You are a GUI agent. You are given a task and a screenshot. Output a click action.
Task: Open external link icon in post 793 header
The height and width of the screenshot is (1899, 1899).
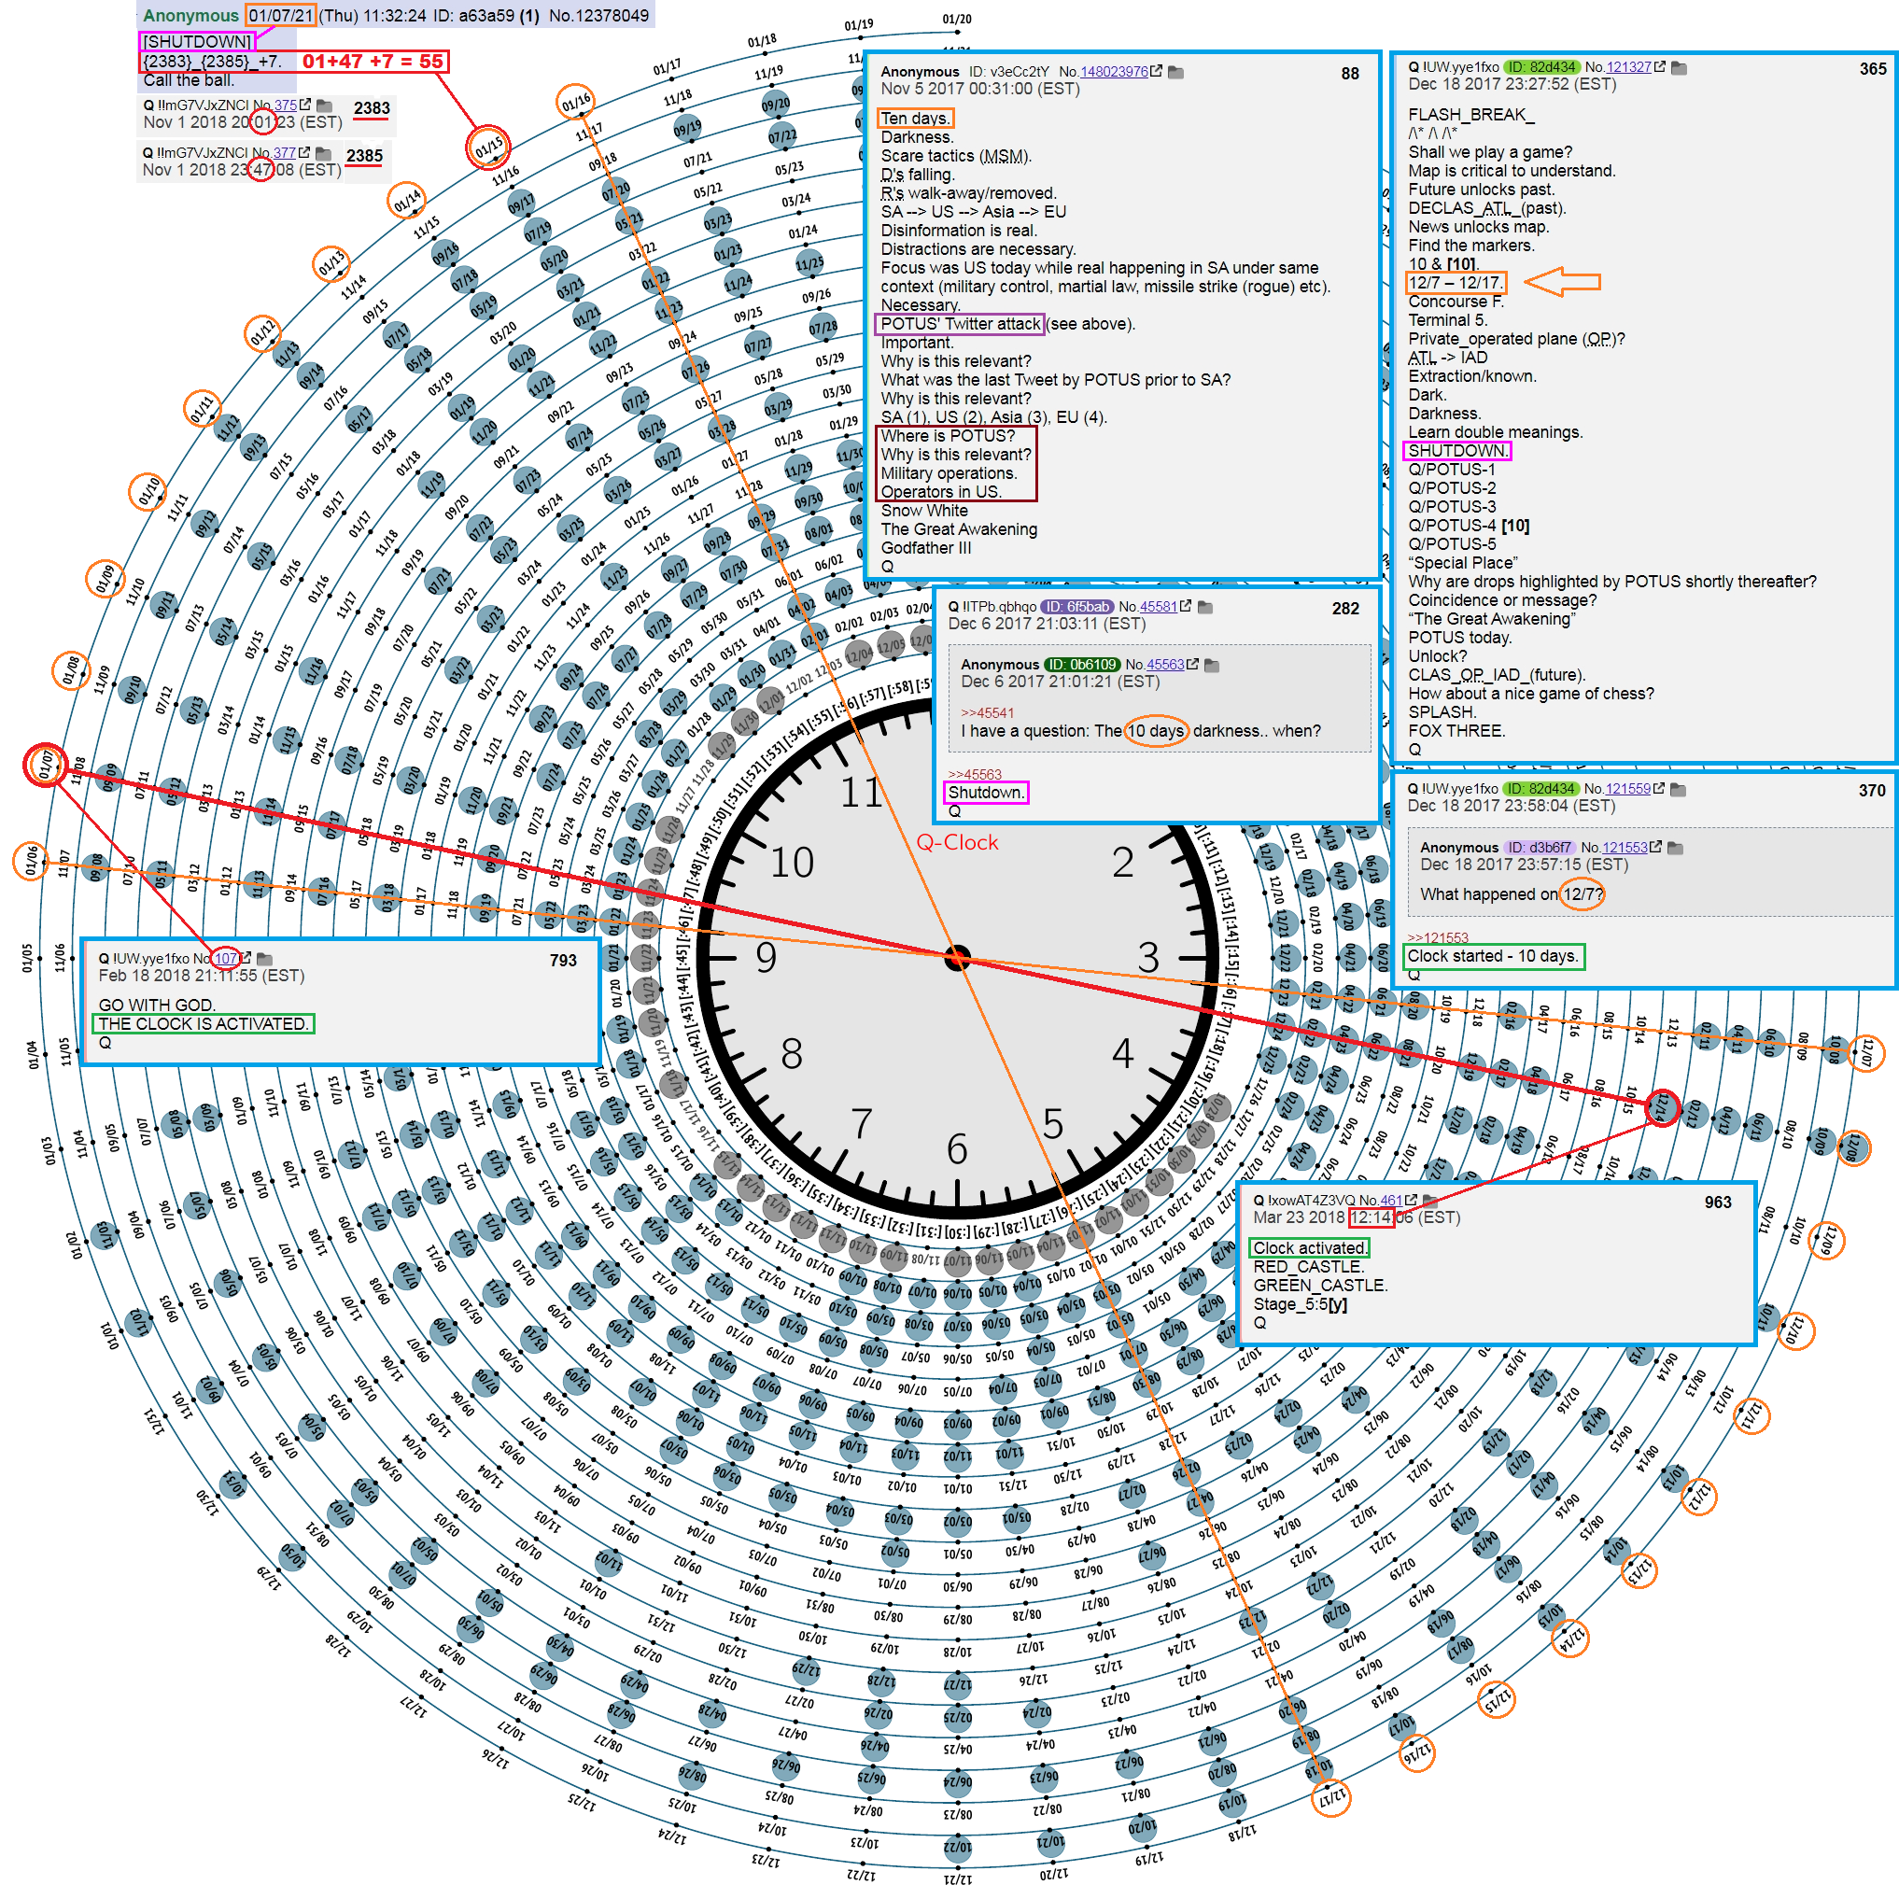click(x=246, y=957)
